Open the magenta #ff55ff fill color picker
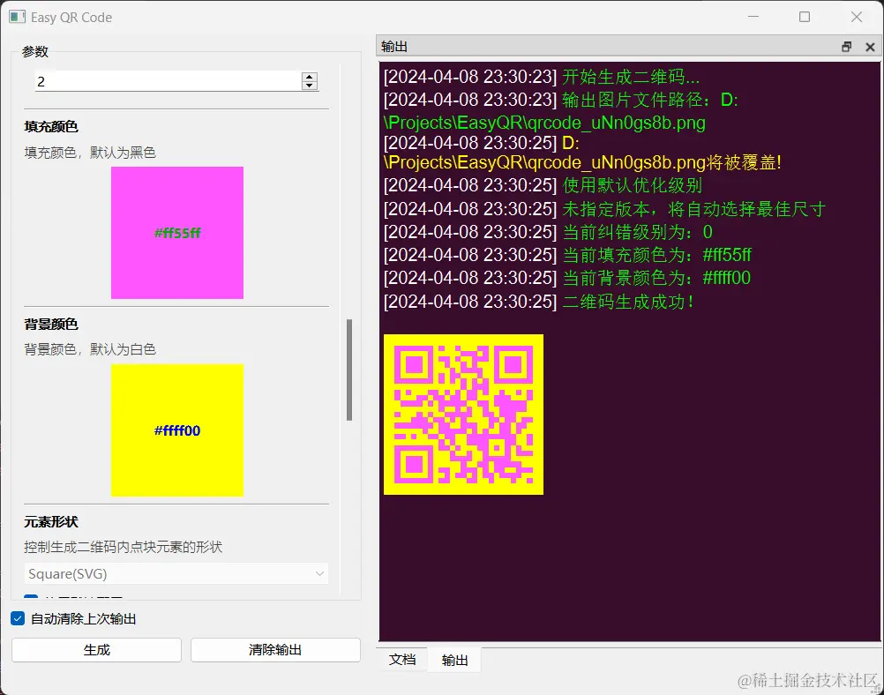884x695 pixels. tap(177, 233)
